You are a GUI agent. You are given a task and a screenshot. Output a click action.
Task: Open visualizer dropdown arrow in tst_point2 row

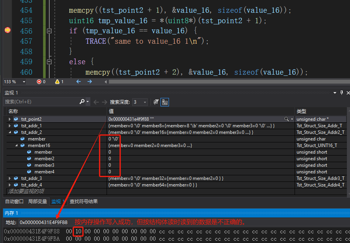pyautogui.click(x=292, y=119)
